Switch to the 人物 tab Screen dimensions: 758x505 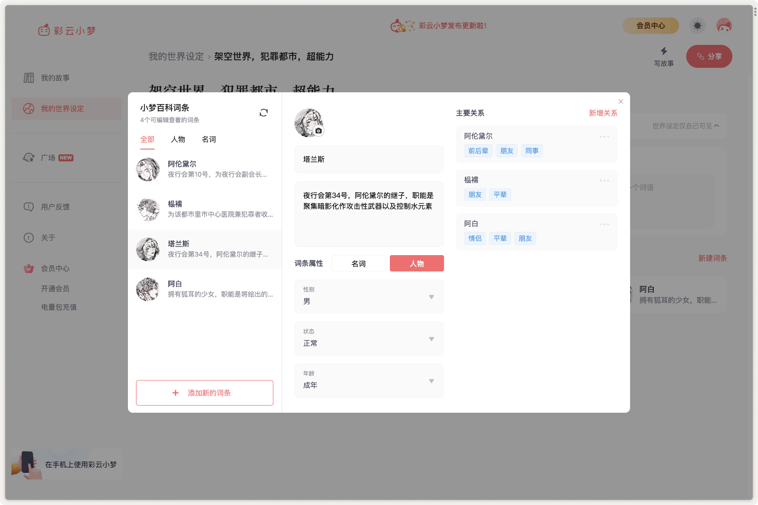click(x=178, y=139)
